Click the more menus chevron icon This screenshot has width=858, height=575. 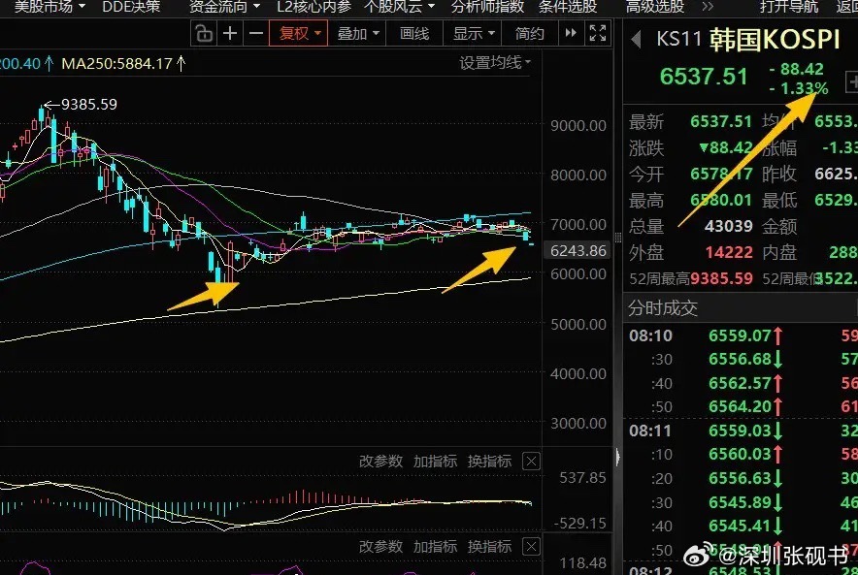click(708, 7)
